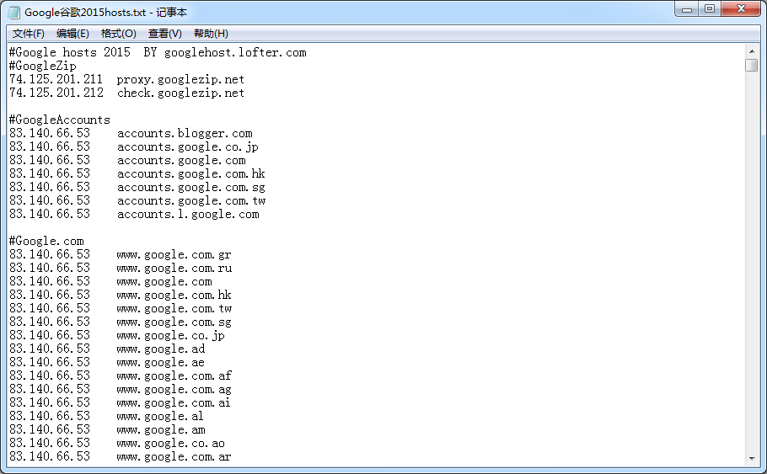Click on the #GoogleAccounts heading line
The height and width of the screenshot is (474, 767).
[59, 120]
